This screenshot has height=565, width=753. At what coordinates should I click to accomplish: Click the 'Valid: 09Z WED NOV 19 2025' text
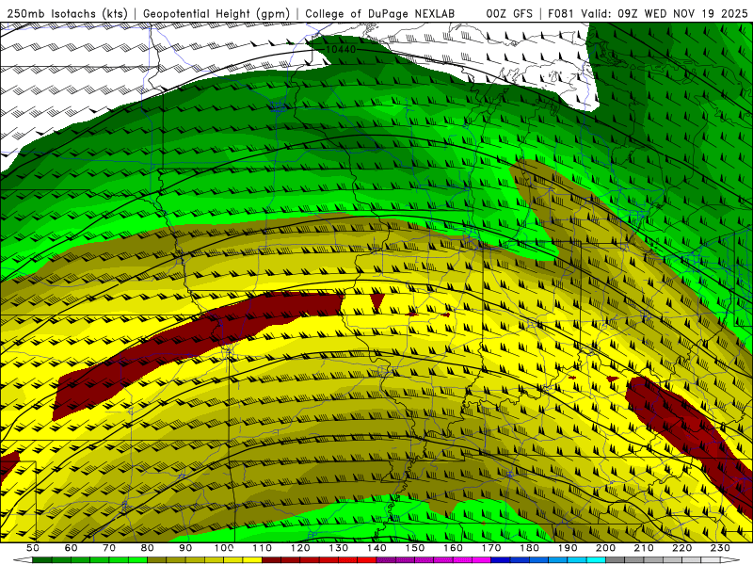pyautogui.click(x=665, y=14)
